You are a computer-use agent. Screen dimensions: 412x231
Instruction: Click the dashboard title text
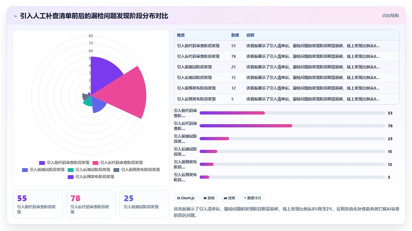pyautogui.click(x=94, y=16)
